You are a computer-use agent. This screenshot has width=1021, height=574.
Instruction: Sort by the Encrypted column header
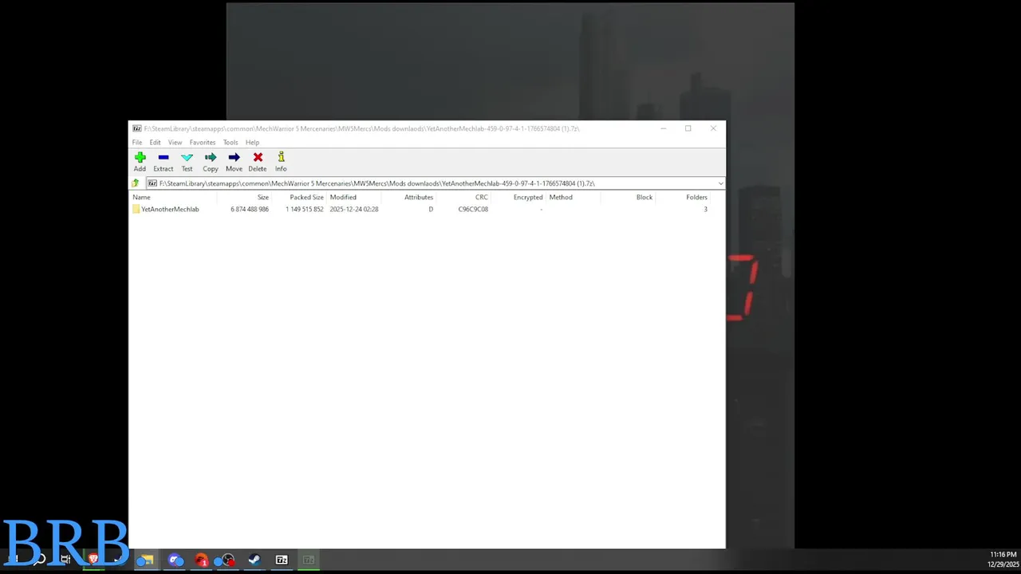pyautogui.click(x=528, y=197)
